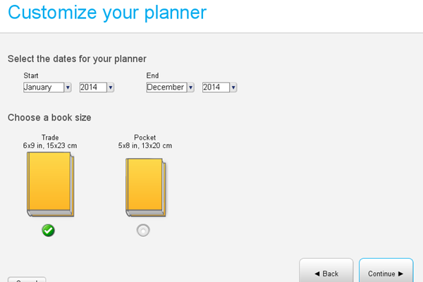This screenshot has height=282, width=423.
Task: Click the Choose a book size heading
Action: tap(49, 118)
